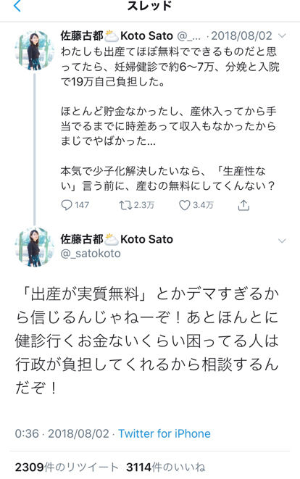
Task: Tap the first tweet's profile avatar
Action: tap(35, 51)
